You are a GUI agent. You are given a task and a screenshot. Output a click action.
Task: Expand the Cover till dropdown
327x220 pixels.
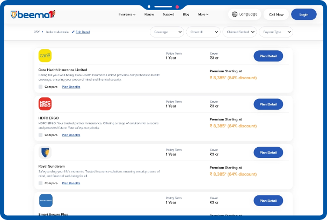(x=203, y=32)
